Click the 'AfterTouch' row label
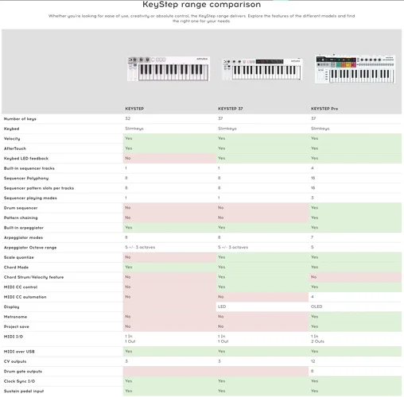The height and width of the screenshot is (397, 404). (x=15, y=148)
